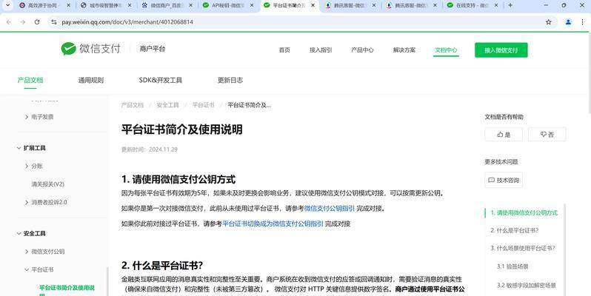Viewport: 591px width, 296px height.
Task: Reload the current page
Action: (x=37, y=22)
